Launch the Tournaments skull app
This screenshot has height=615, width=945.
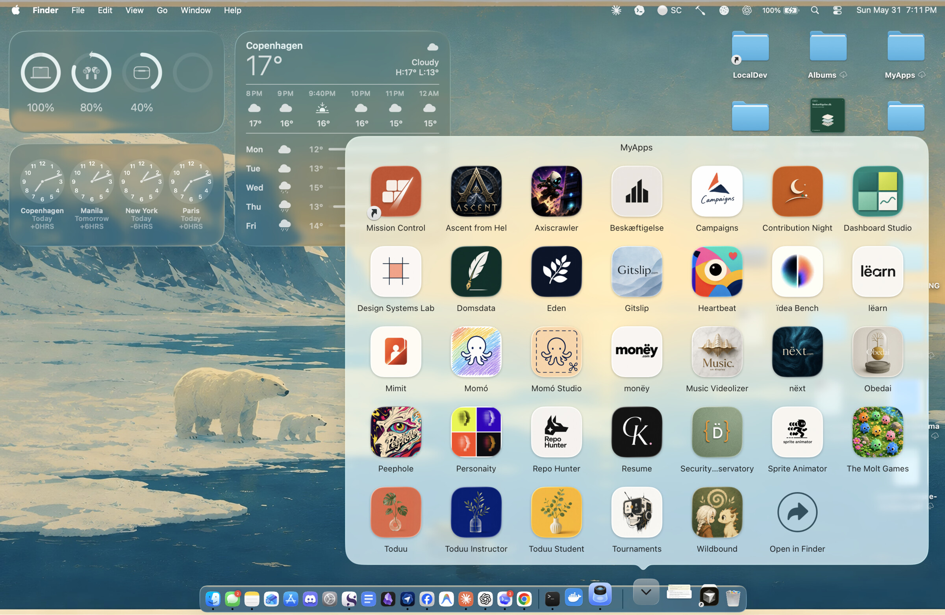[636, 512]
